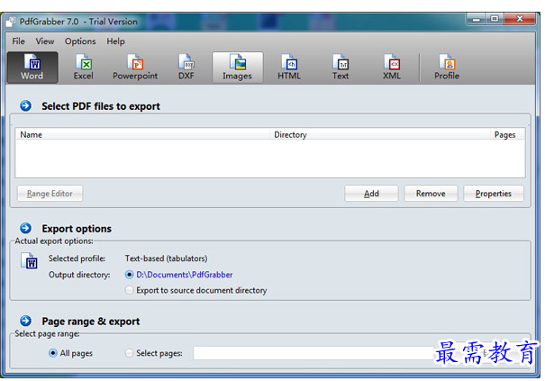
Task: Sort by the Directory column header
Action: [x=380, y=134]
